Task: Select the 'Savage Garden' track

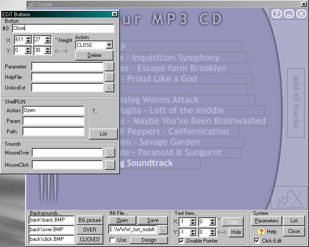Action: coord(182,142)
